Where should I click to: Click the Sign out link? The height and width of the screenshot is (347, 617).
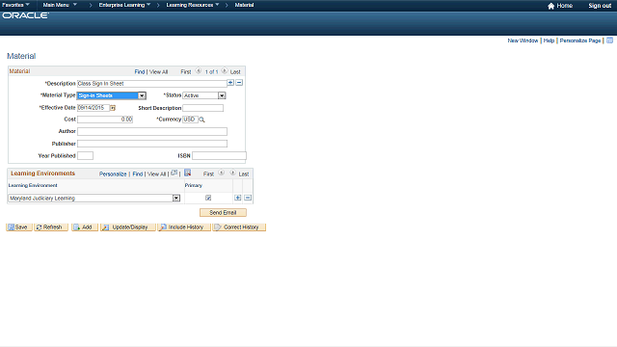tap(600, 6)
